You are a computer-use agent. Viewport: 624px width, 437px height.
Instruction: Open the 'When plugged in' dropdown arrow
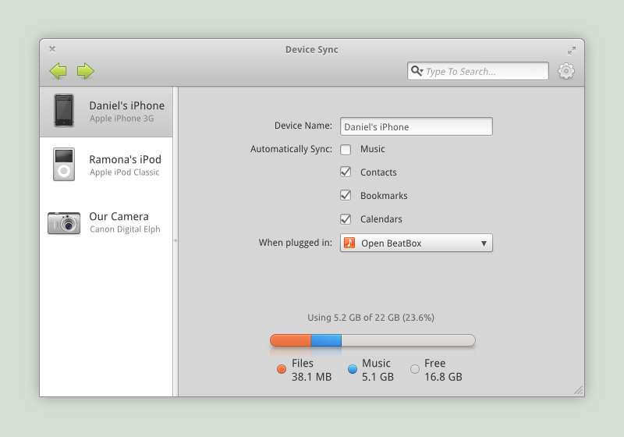tap(484, 243)
